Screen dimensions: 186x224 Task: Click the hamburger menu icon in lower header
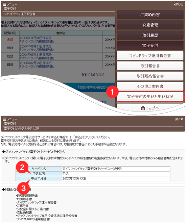coord(4,119)
